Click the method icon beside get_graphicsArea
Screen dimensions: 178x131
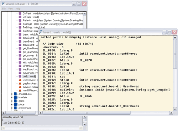point(20,52)
